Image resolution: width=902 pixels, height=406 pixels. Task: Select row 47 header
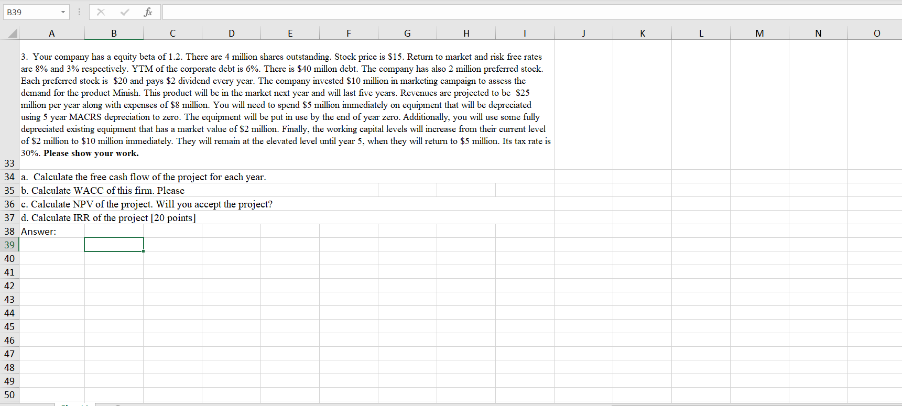pyautogui.click(x=9, y=354)
